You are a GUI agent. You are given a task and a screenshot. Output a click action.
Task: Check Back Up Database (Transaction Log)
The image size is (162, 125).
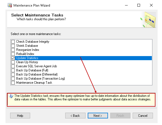coord(13,79)
